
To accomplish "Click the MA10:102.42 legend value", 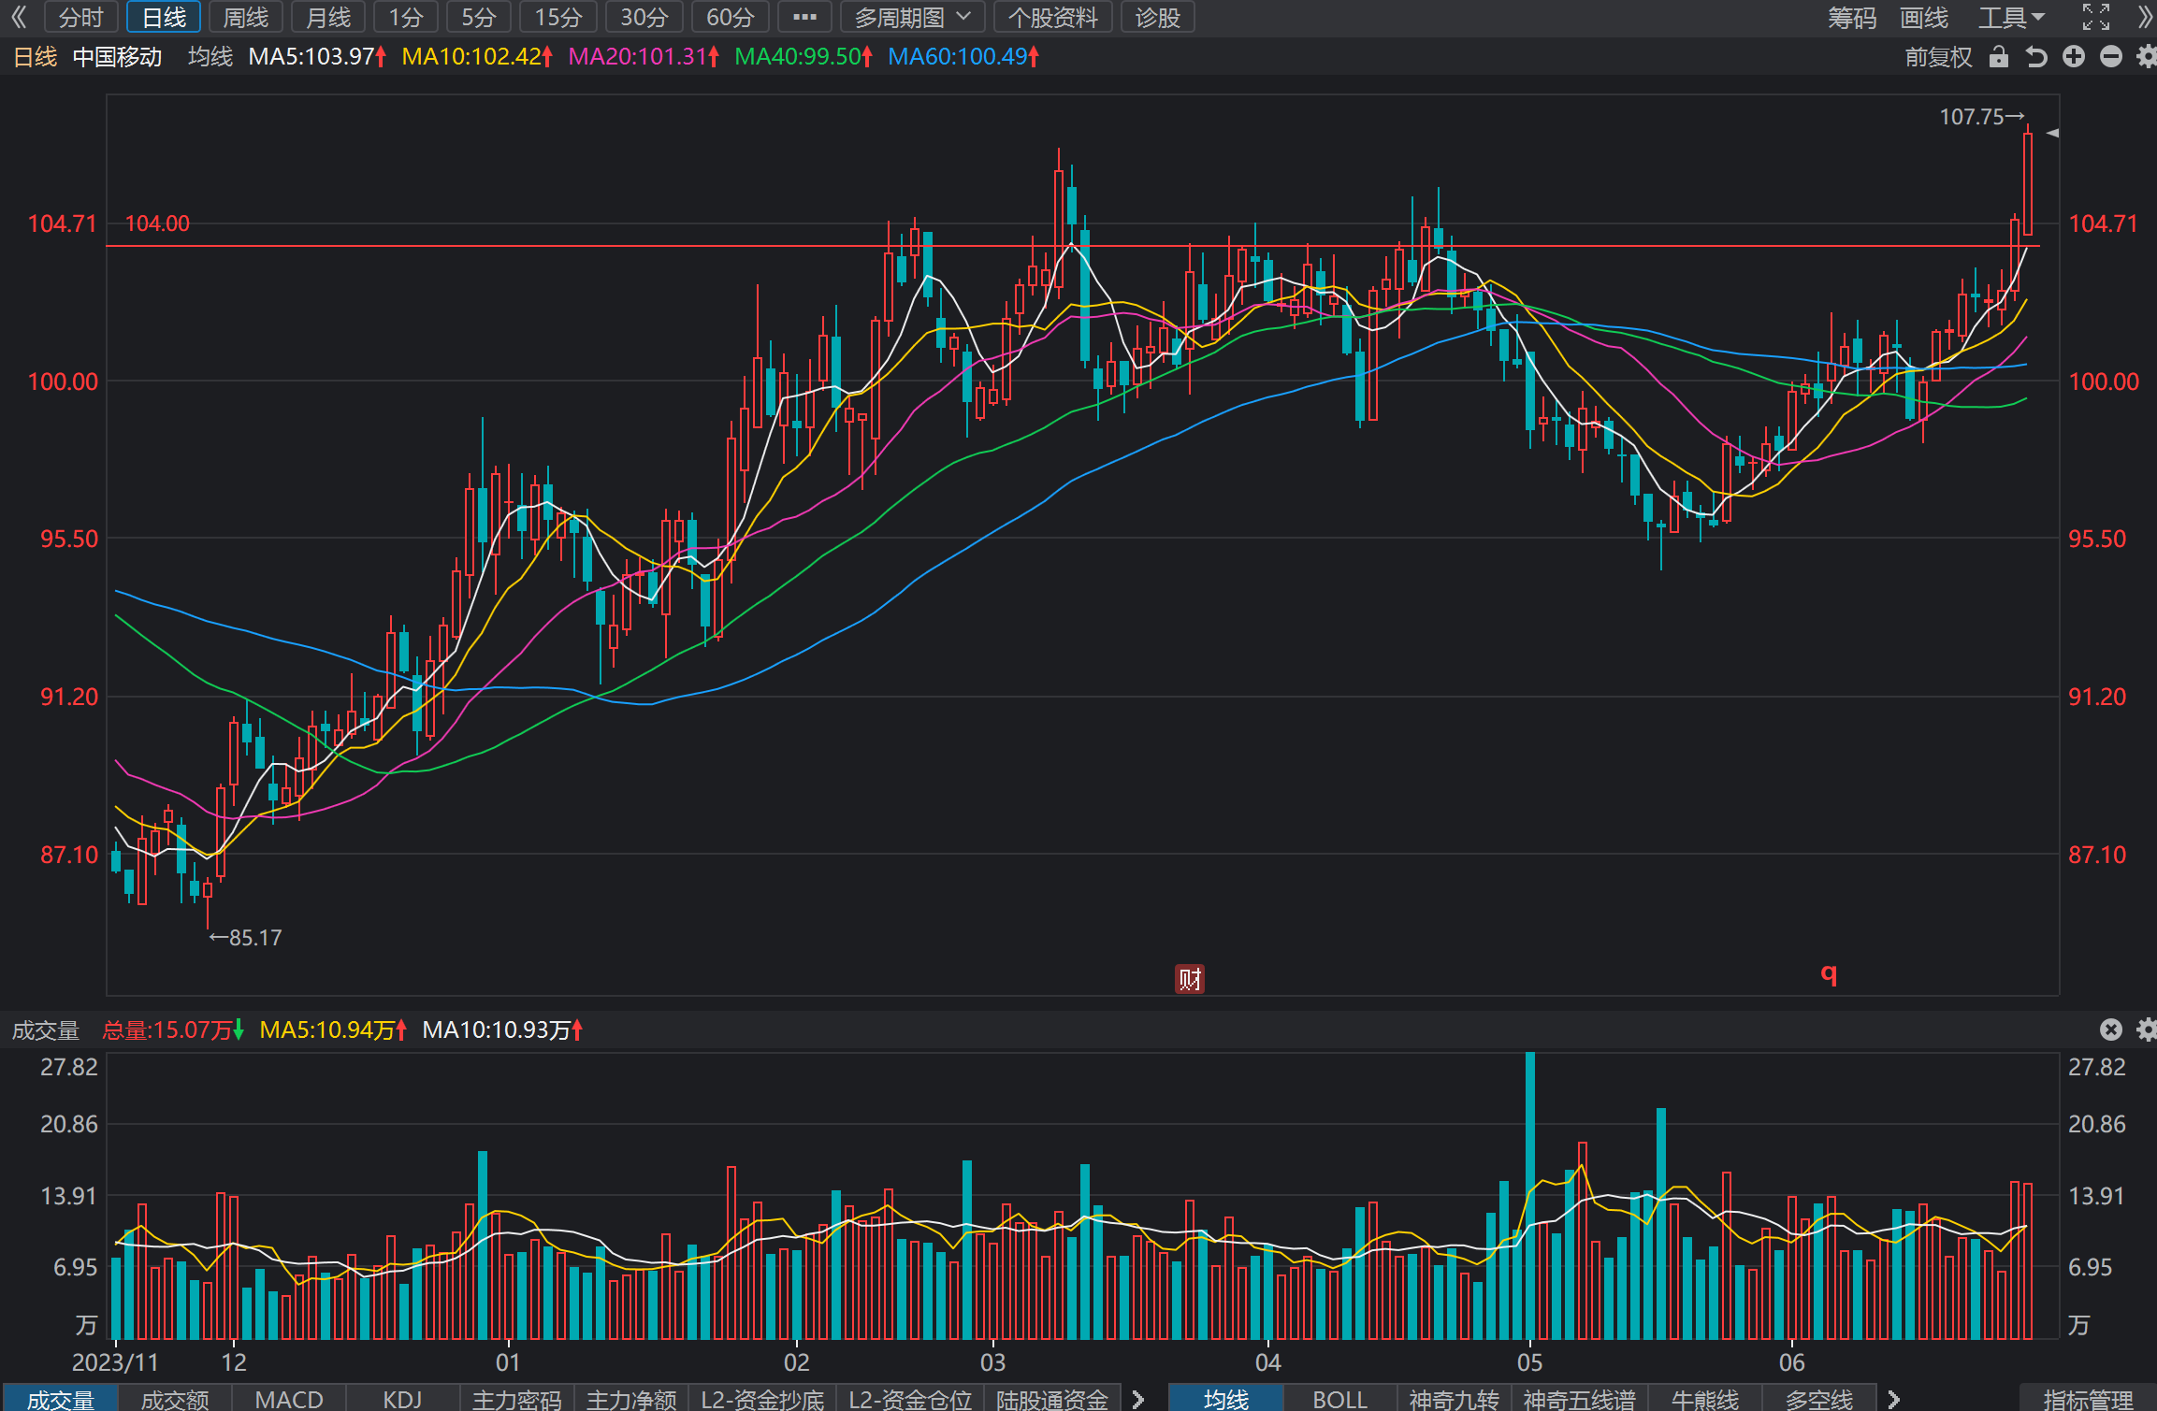I will click(x=477, y=57).
